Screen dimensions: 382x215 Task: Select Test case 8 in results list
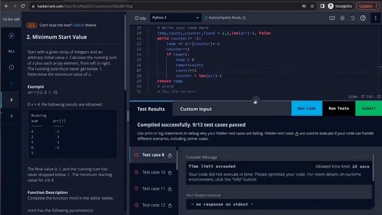coord(153,155)
